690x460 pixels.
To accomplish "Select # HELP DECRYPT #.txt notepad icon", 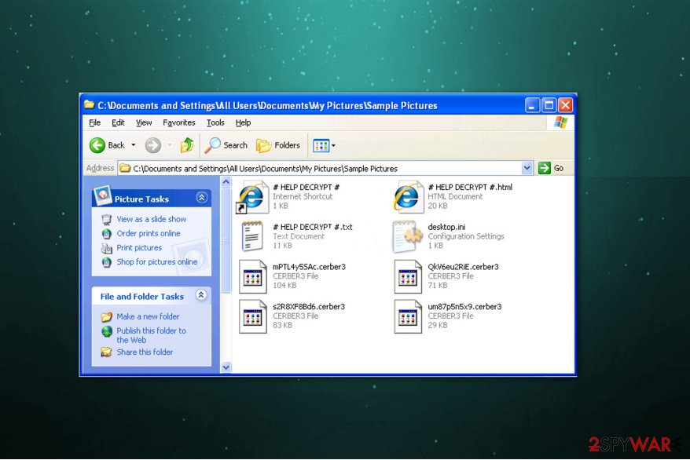I will tap(252, 236).
